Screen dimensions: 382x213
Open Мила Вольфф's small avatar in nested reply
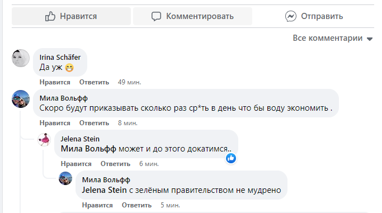(65, 178)
